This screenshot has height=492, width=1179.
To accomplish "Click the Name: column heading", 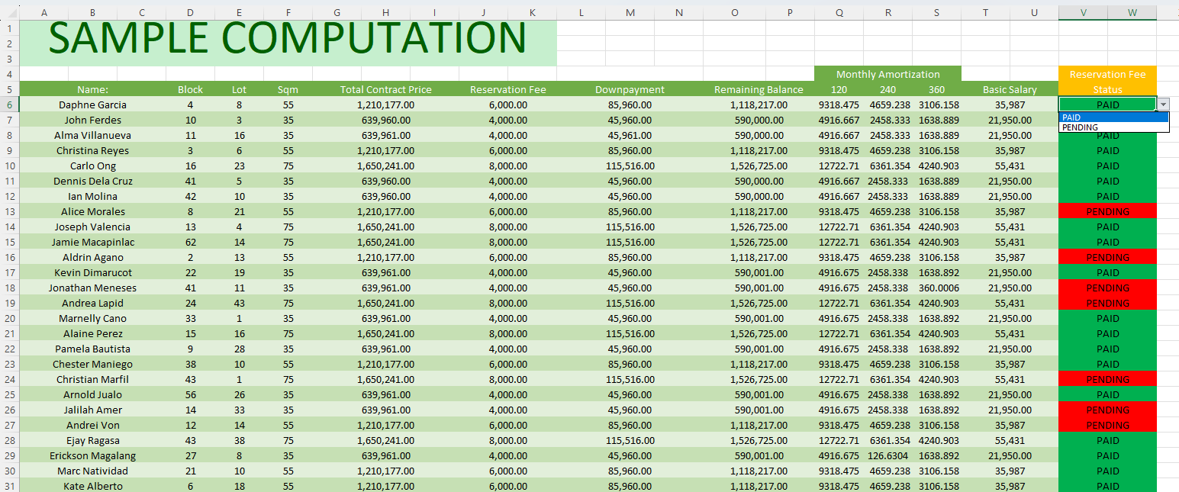I will [x=92, y=89].
